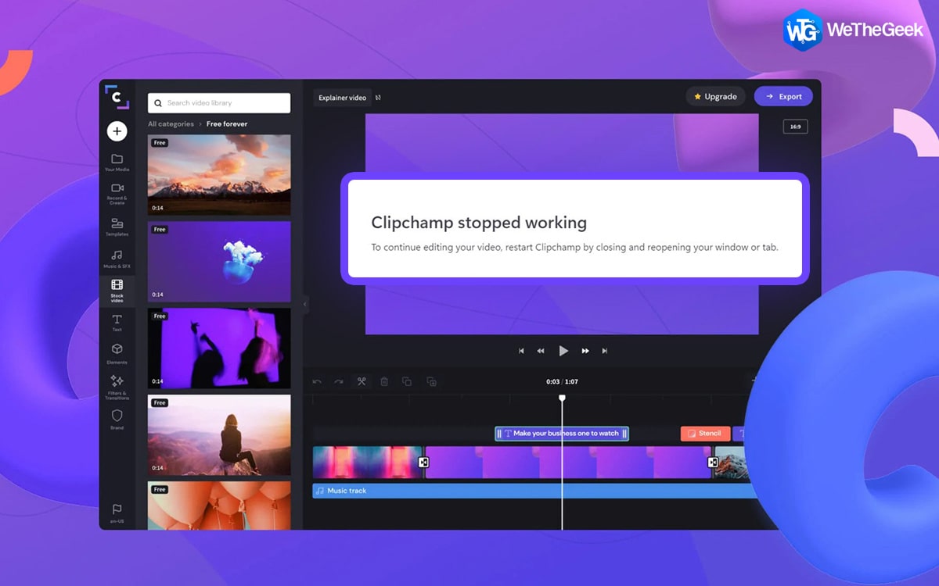The width and height of the screenshot is (939, 586).
Task: Select the dancing silhouettes stock video
Action: [219, 348]
